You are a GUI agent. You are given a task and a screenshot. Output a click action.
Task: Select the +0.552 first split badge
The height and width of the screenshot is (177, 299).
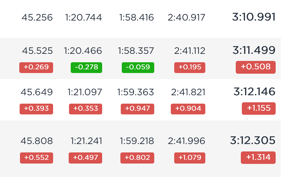(x=37, y=158)
